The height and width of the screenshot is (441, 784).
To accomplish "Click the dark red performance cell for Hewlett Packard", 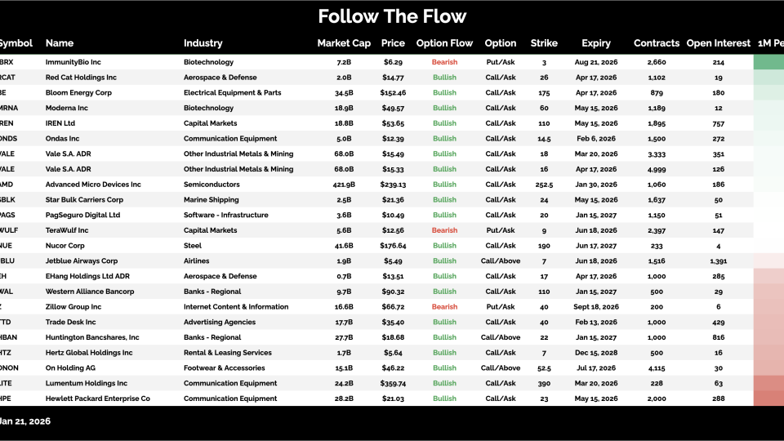I will [x=768, y=399].
